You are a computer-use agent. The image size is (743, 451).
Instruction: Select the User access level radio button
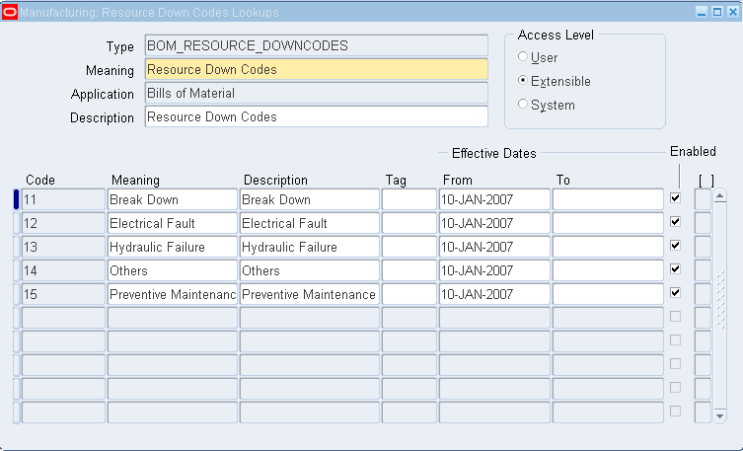pos(523,57)
